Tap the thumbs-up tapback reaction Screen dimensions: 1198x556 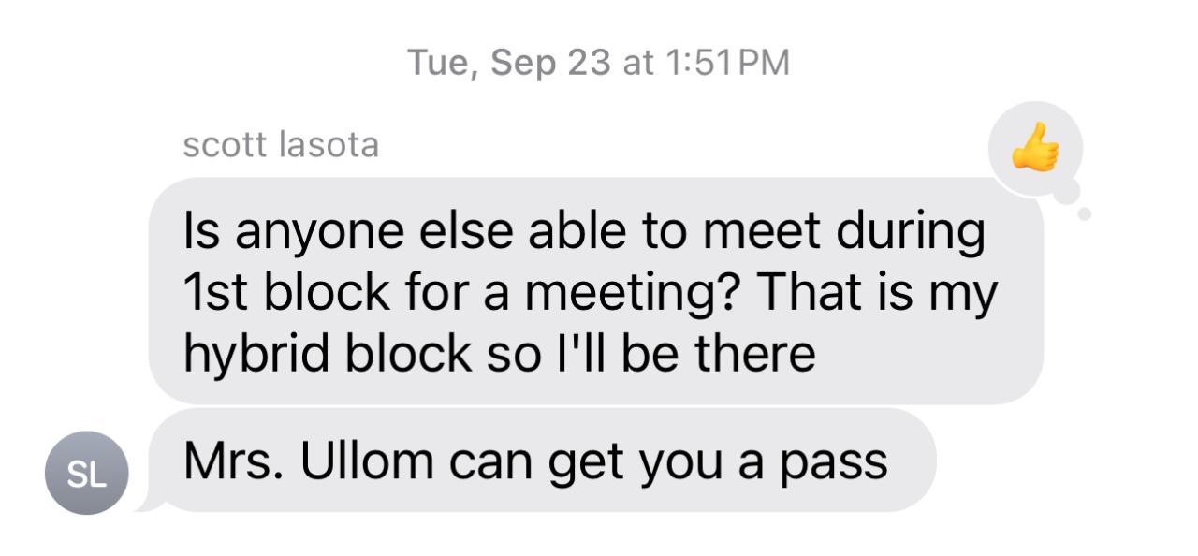click(1035, 150)
